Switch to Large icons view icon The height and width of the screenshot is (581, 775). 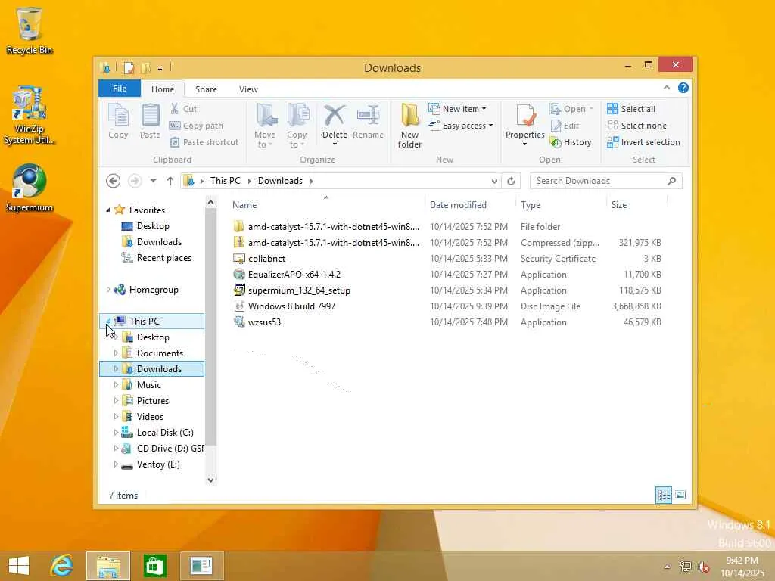[680, 495]
